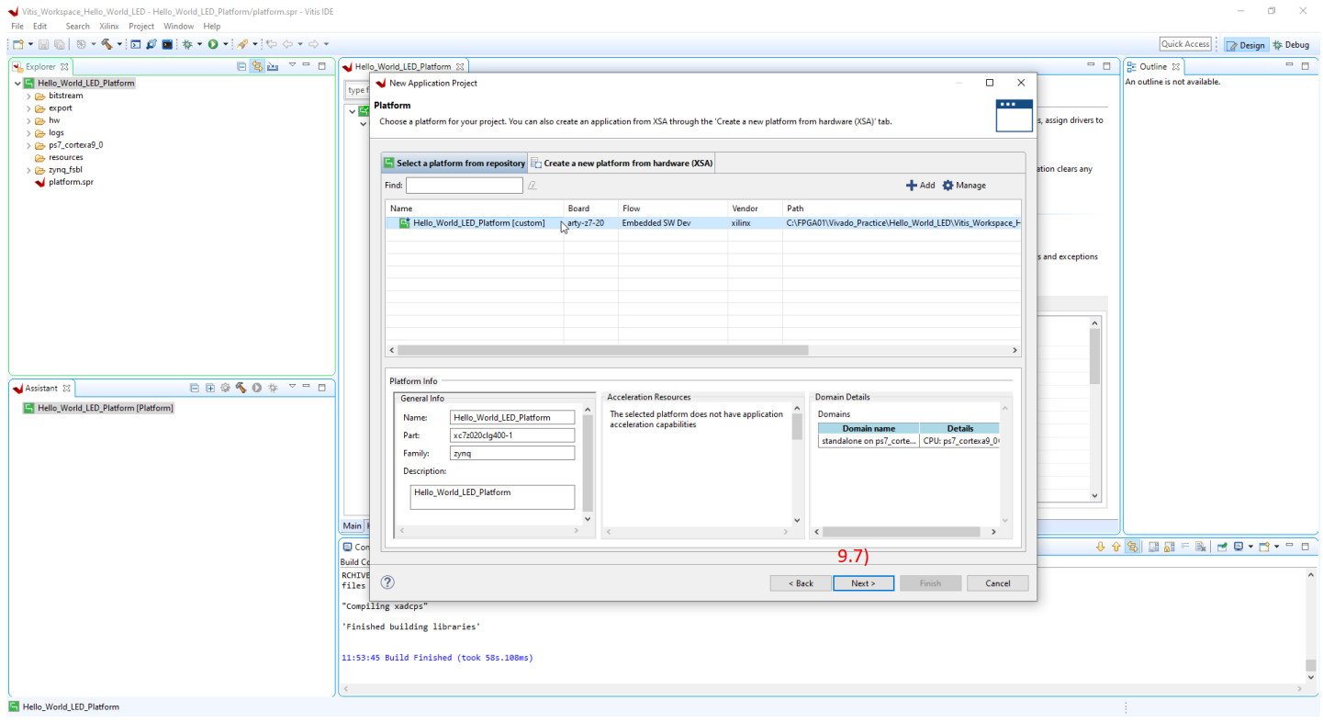The width and height of the screenshot is (1323, 723).
Task: Click the Cancel button
Action: [x=997, y=583]
